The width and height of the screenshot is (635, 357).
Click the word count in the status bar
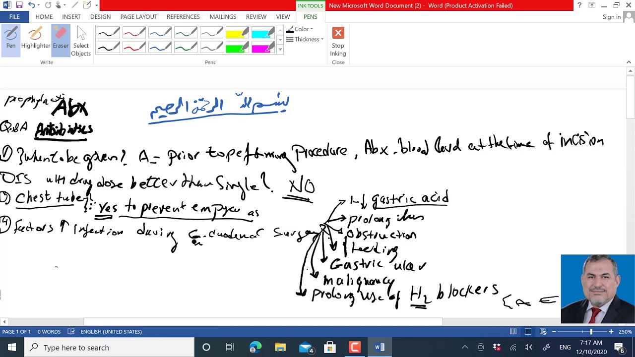click(x=49, y=332)
